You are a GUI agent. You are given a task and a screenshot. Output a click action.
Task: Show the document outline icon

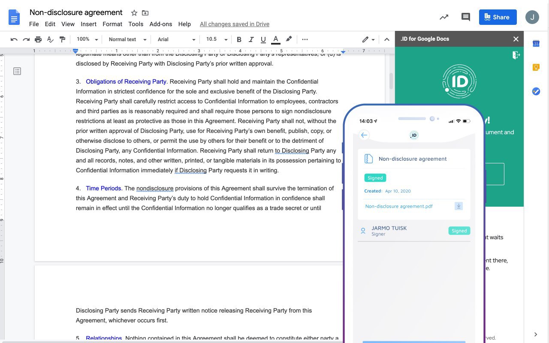pos(17,71)
